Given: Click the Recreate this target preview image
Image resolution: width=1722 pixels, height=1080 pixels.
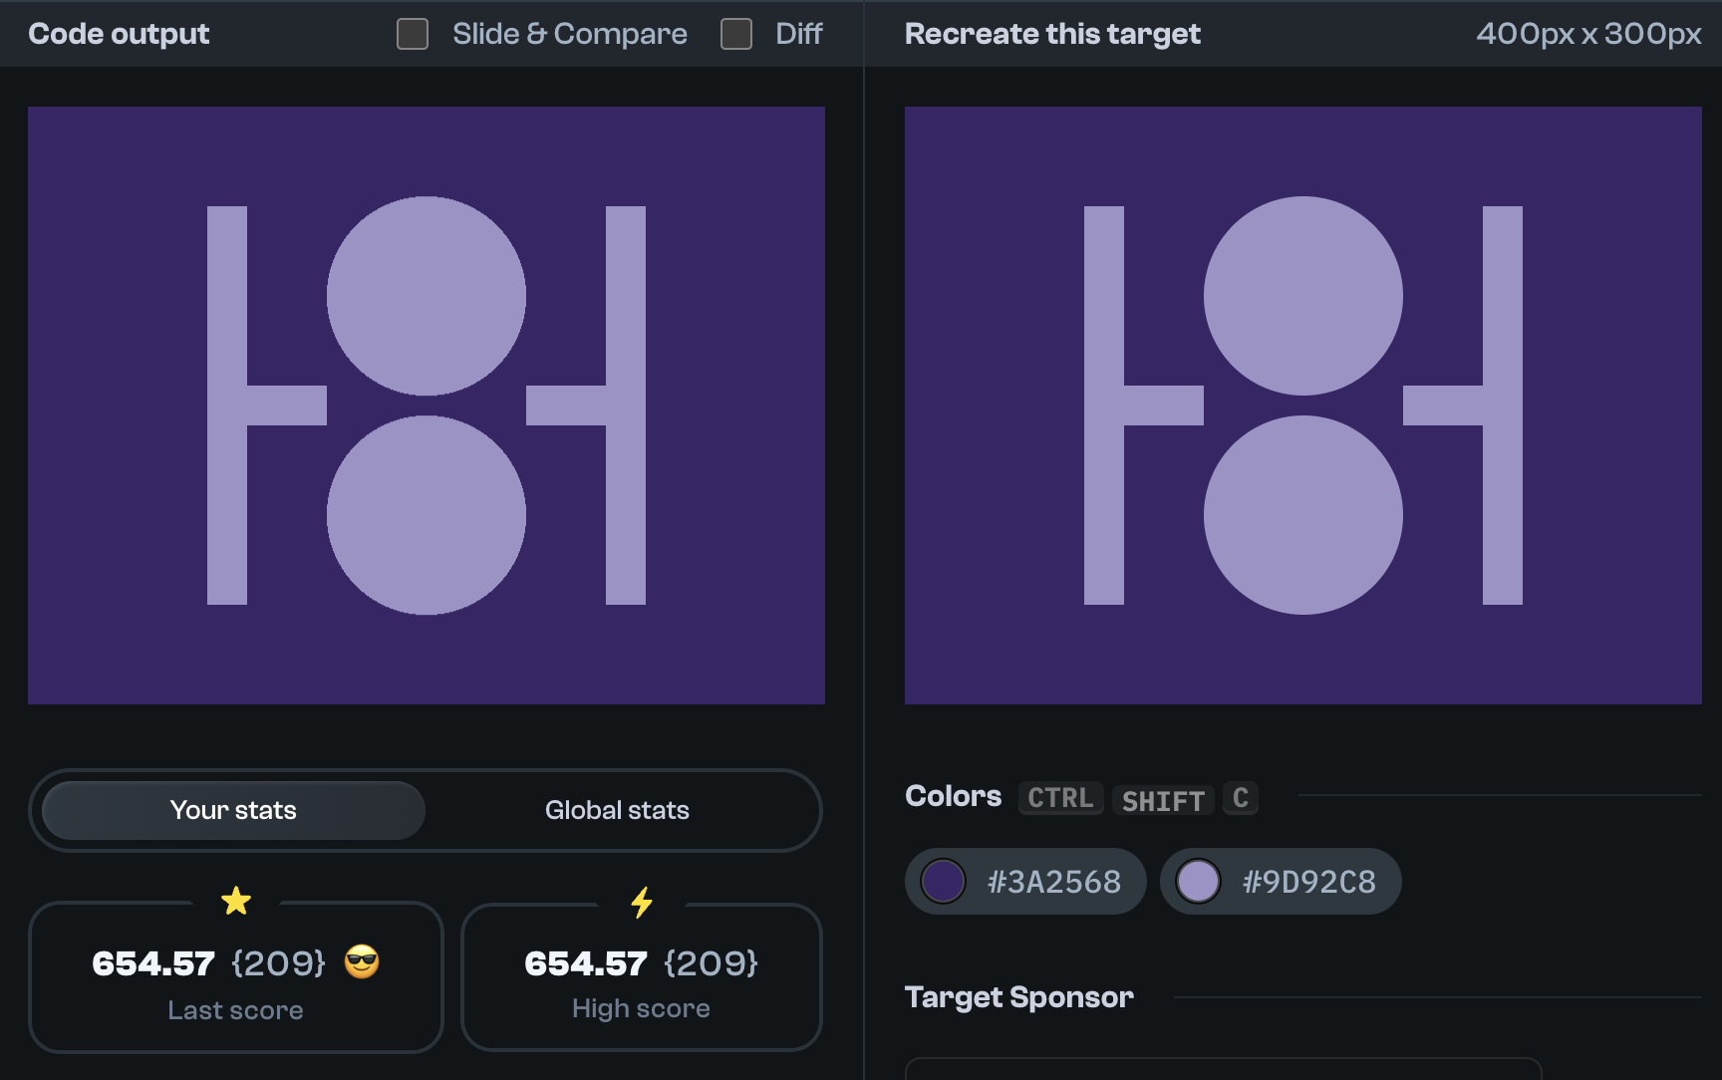Looking at the screenshot, I should pos(1302,405).
